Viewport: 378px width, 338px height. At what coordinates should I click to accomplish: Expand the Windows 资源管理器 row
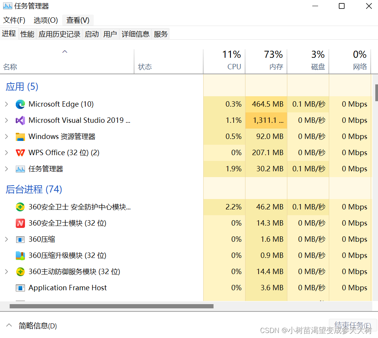point(7,137)
